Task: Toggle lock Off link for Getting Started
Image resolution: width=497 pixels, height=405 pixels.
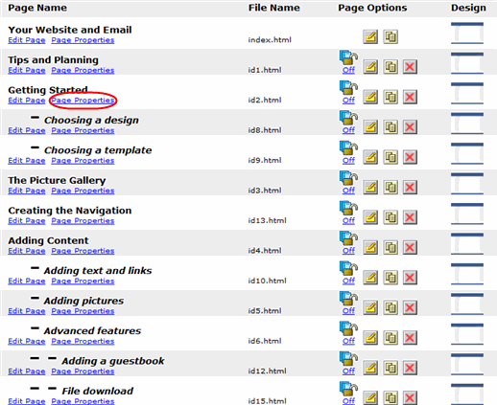Action: (348, 100)
